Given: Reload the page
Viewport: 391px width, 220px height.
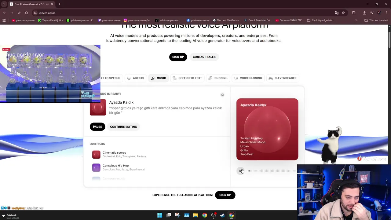Looking at the screenshot, I should (19, 13).
